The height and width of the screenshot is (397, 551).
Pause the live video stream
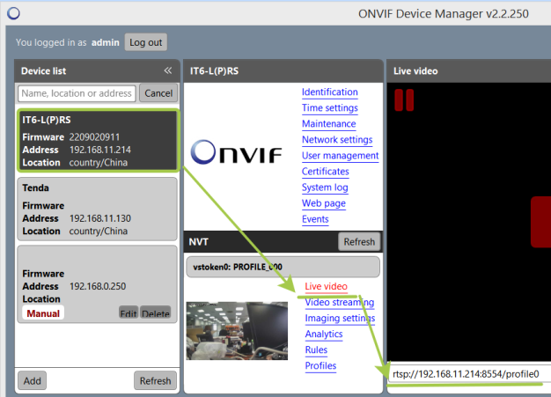(404, 99)
